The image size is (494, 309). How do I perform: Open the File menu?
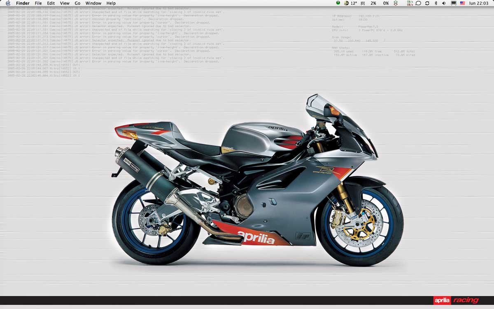click(x=38, y=3)
